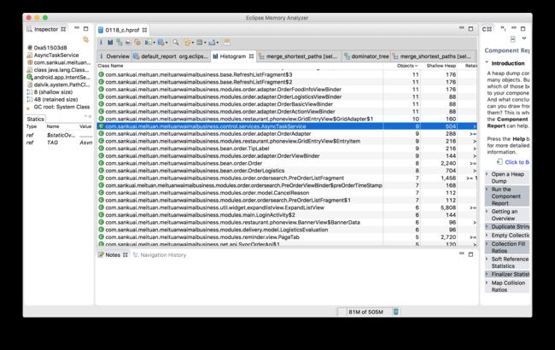This screenshot has width=555, height=350.
Task: Expand the Map Collision Ratios step
Action: 487,283
